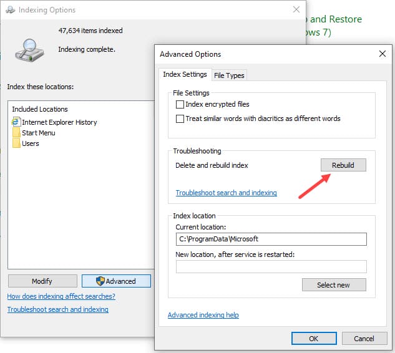The height and width of the screenshot is (353, 395).
Task: Select the Internet Explorer History icon
Action: 16,122
